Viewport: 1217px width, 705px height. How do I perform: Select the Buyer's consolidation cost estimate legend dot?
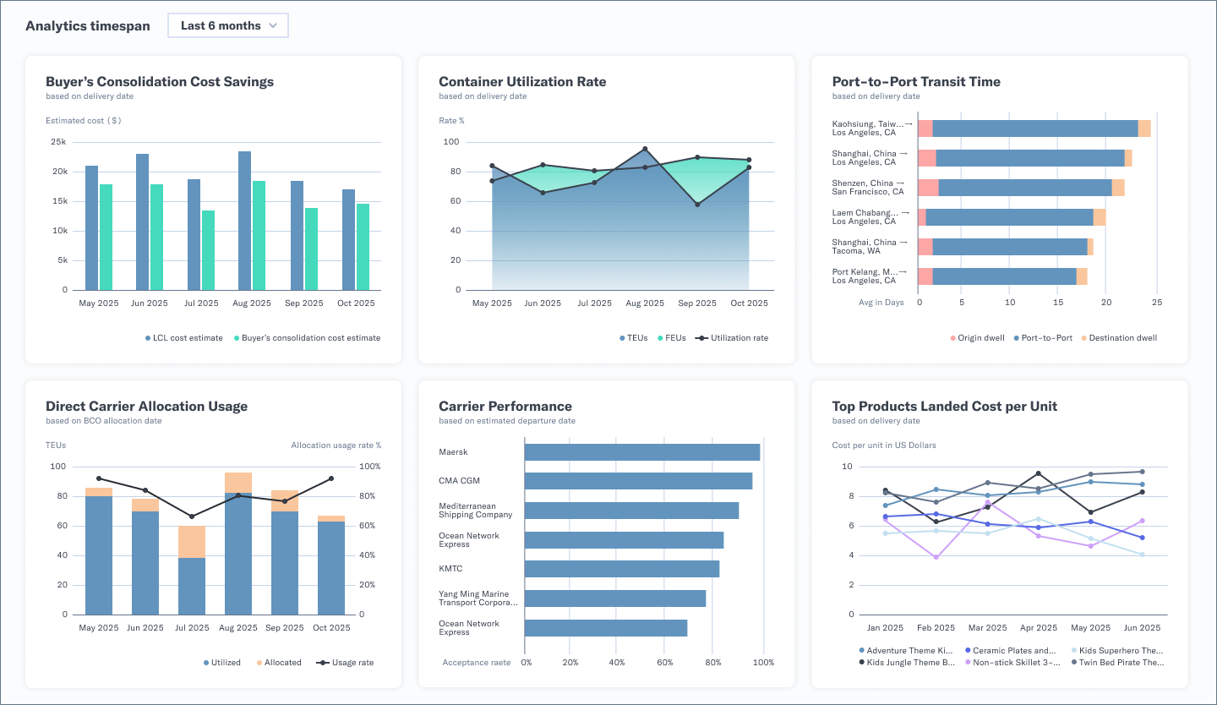click(236, 337)
